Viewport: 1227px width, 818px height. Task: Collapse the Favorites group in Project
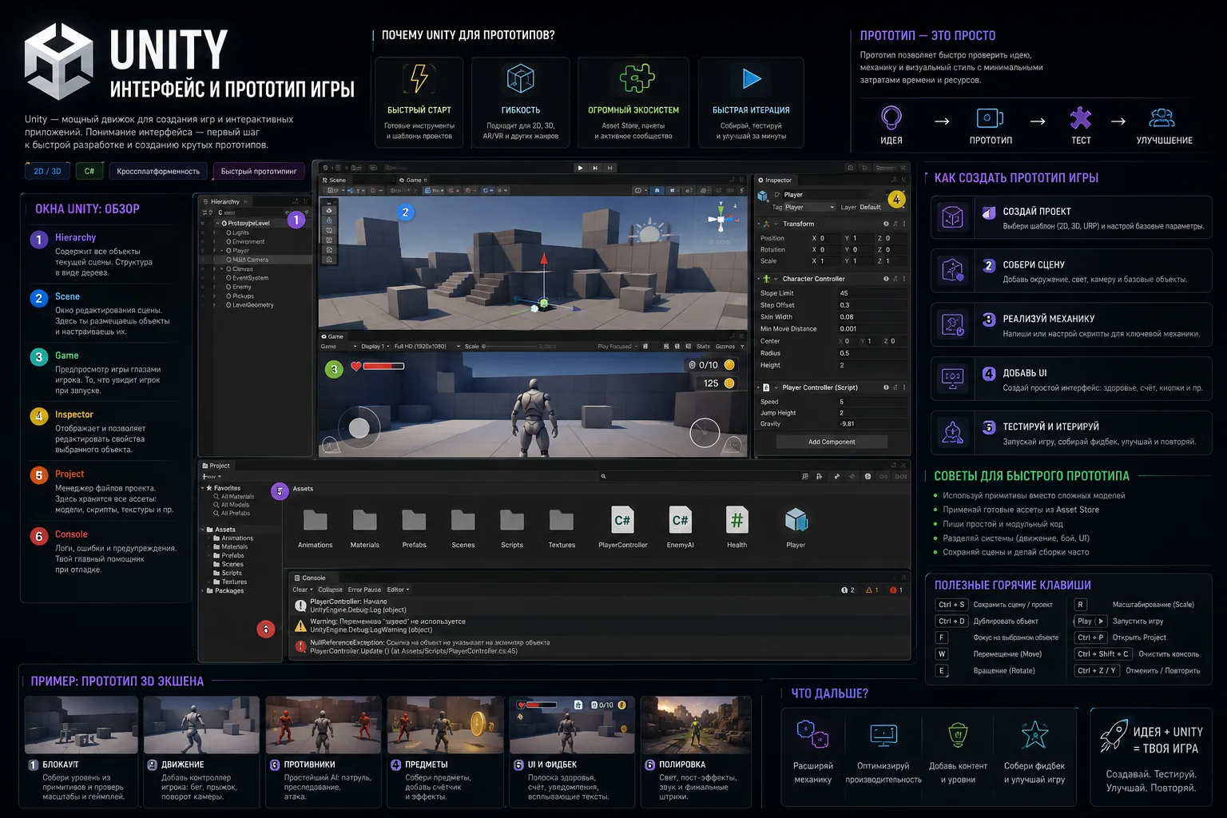pos(202,488)
